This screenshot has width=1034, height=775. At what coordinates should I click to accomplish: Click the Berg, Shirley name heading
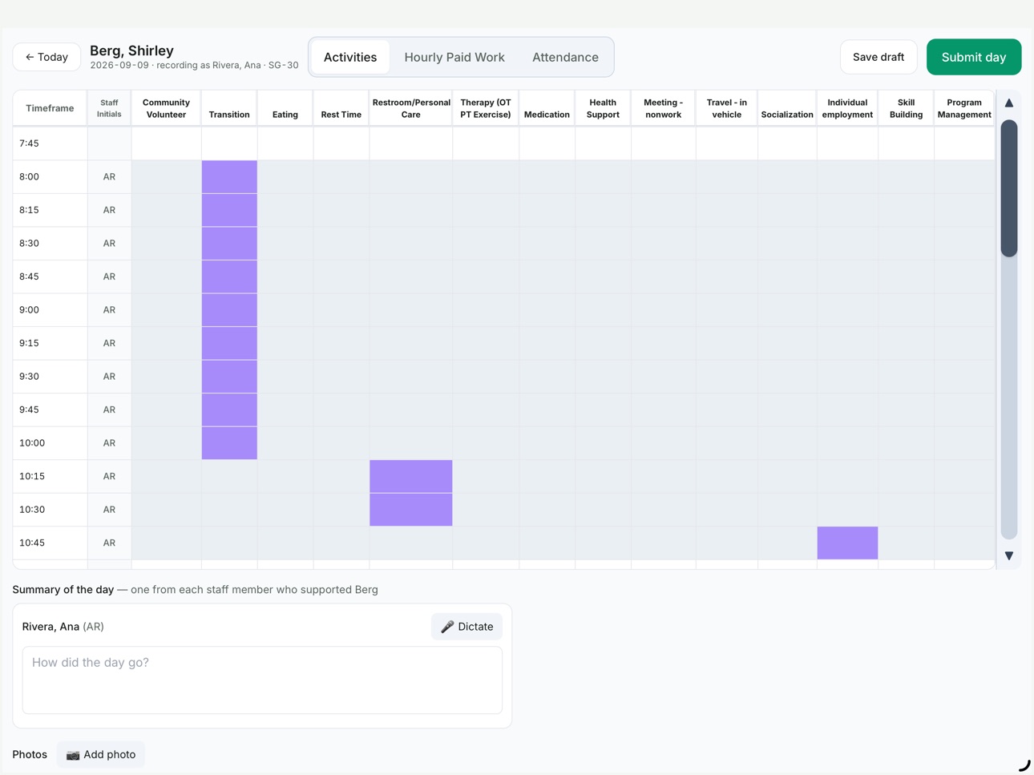[x=131, y=50]
